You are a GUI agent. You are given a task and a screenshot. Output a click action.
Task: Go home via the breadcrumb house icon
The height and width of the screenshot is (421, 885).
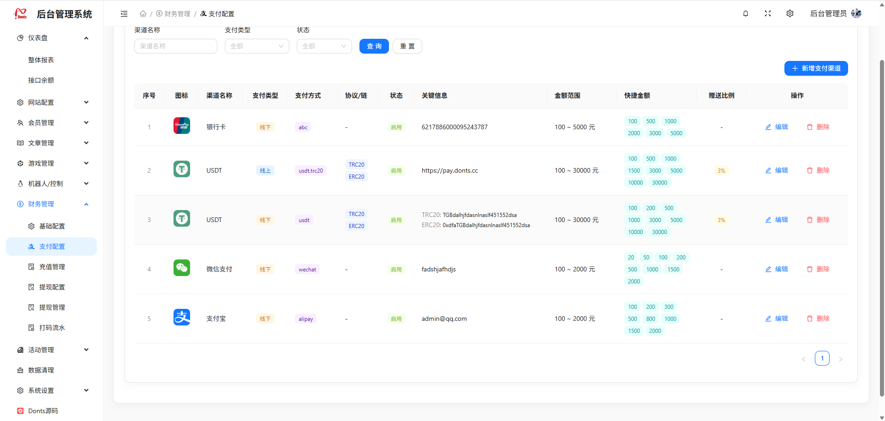tap(143, 14)
